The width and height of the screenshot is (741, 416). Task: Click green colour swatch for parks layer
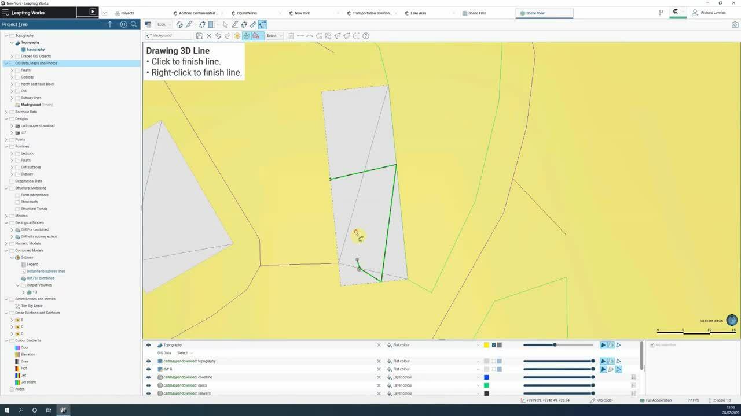(486, 385)
